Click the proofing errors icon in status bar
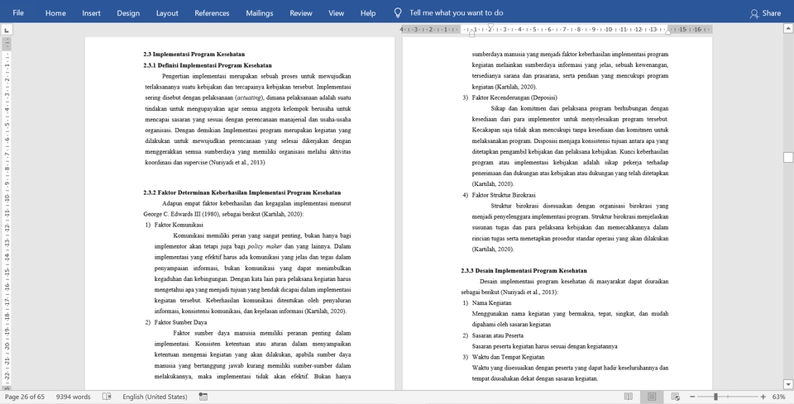 click(107, 397)
